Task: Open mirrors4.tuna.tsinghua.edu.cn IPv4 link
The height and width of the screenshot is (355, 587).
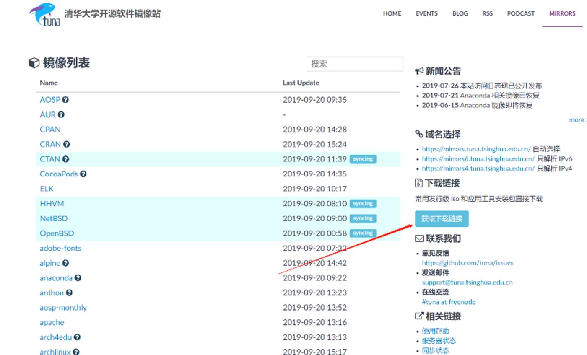Action: tap(478, 168)
